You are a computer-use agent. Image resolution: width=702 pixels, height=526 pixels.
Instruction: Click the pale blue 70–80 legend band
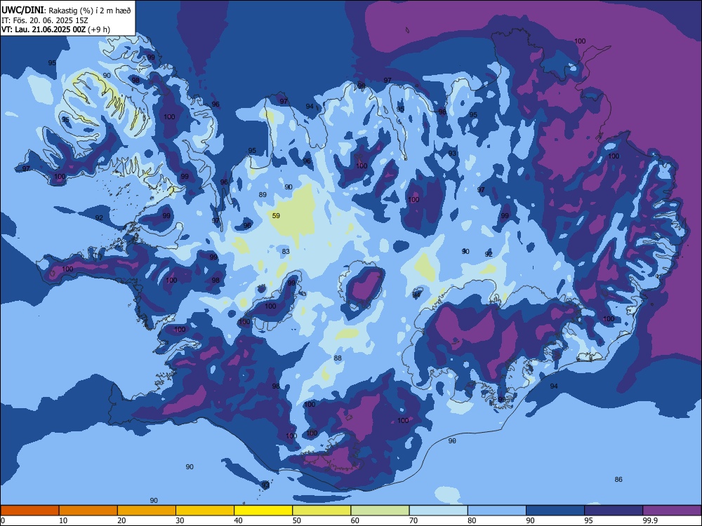tap(438, 511)
